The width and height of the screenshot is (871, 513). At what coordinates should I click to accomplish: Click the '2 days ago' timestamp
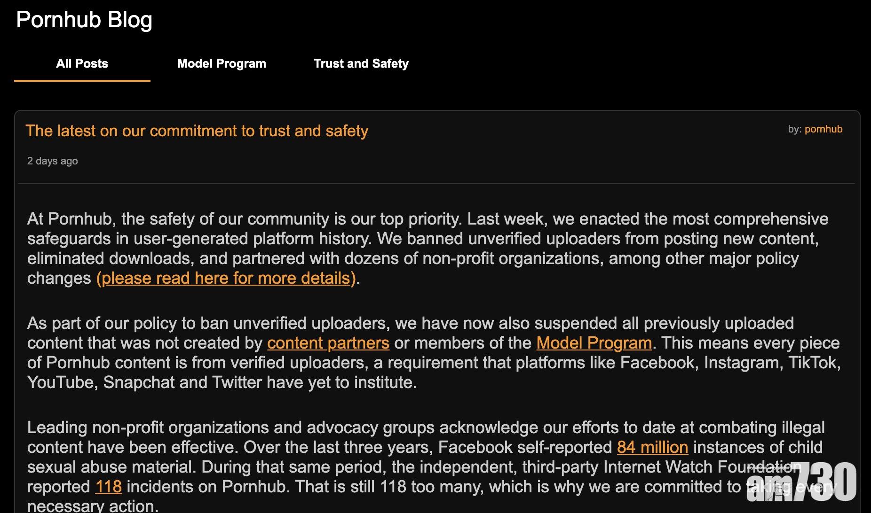coord(53,161)
